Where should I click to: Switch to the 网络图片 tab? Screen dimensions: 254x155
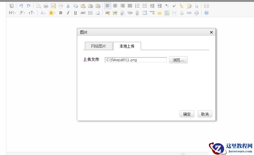[x=99, y=46]
